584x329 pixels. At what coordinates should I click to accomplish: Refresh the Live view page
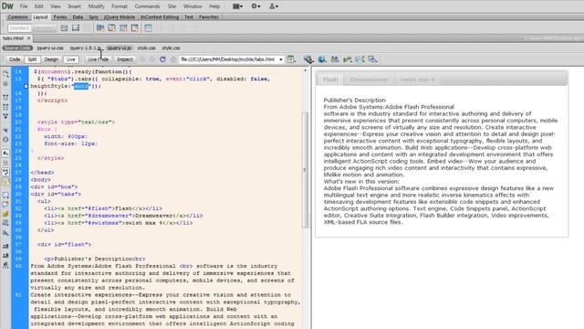click(x=162, y=59)
